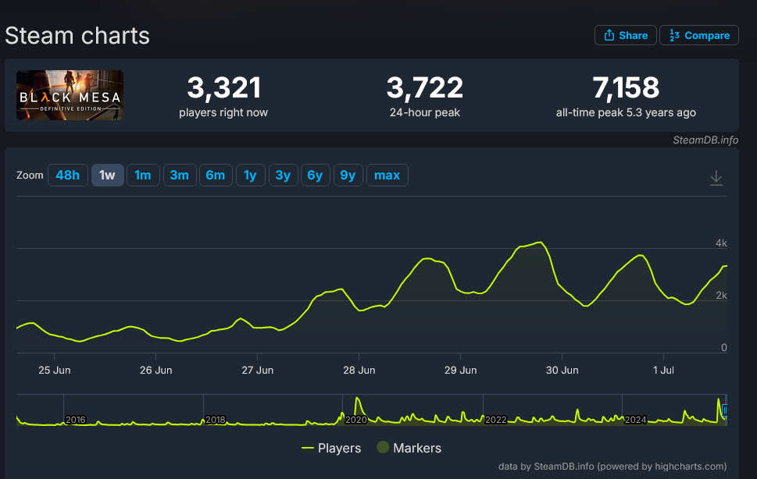Click navigator timeline at 2022 label

tap(496, 420)
